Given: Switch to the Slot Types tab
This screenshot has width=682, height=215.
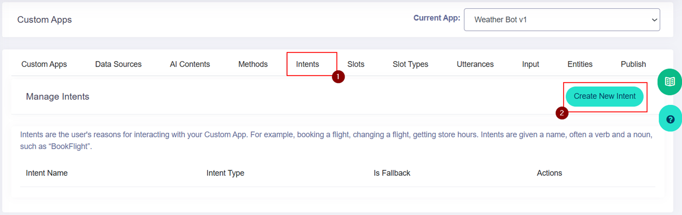Looking at the screenshot, I should click(x=410, y=64).
